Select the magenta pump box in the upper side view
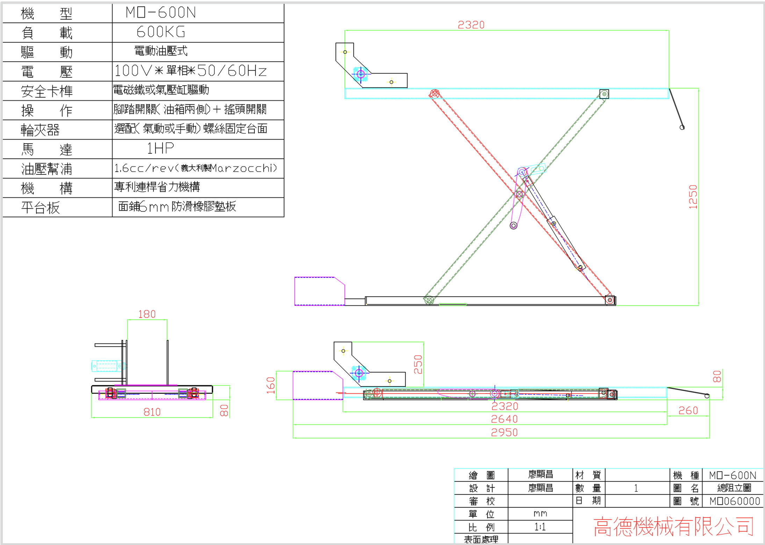The width and height of the screenshot is (765, 545). click(x=319, y=291)
